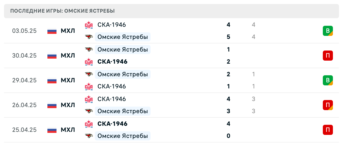
Task: Click the red П corner badge on 26.04.25
Action: click(328, 105)
